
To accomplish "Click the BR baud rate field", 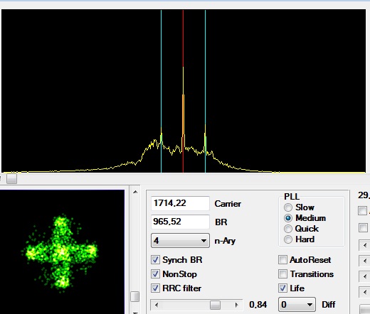I will point(180,222).
